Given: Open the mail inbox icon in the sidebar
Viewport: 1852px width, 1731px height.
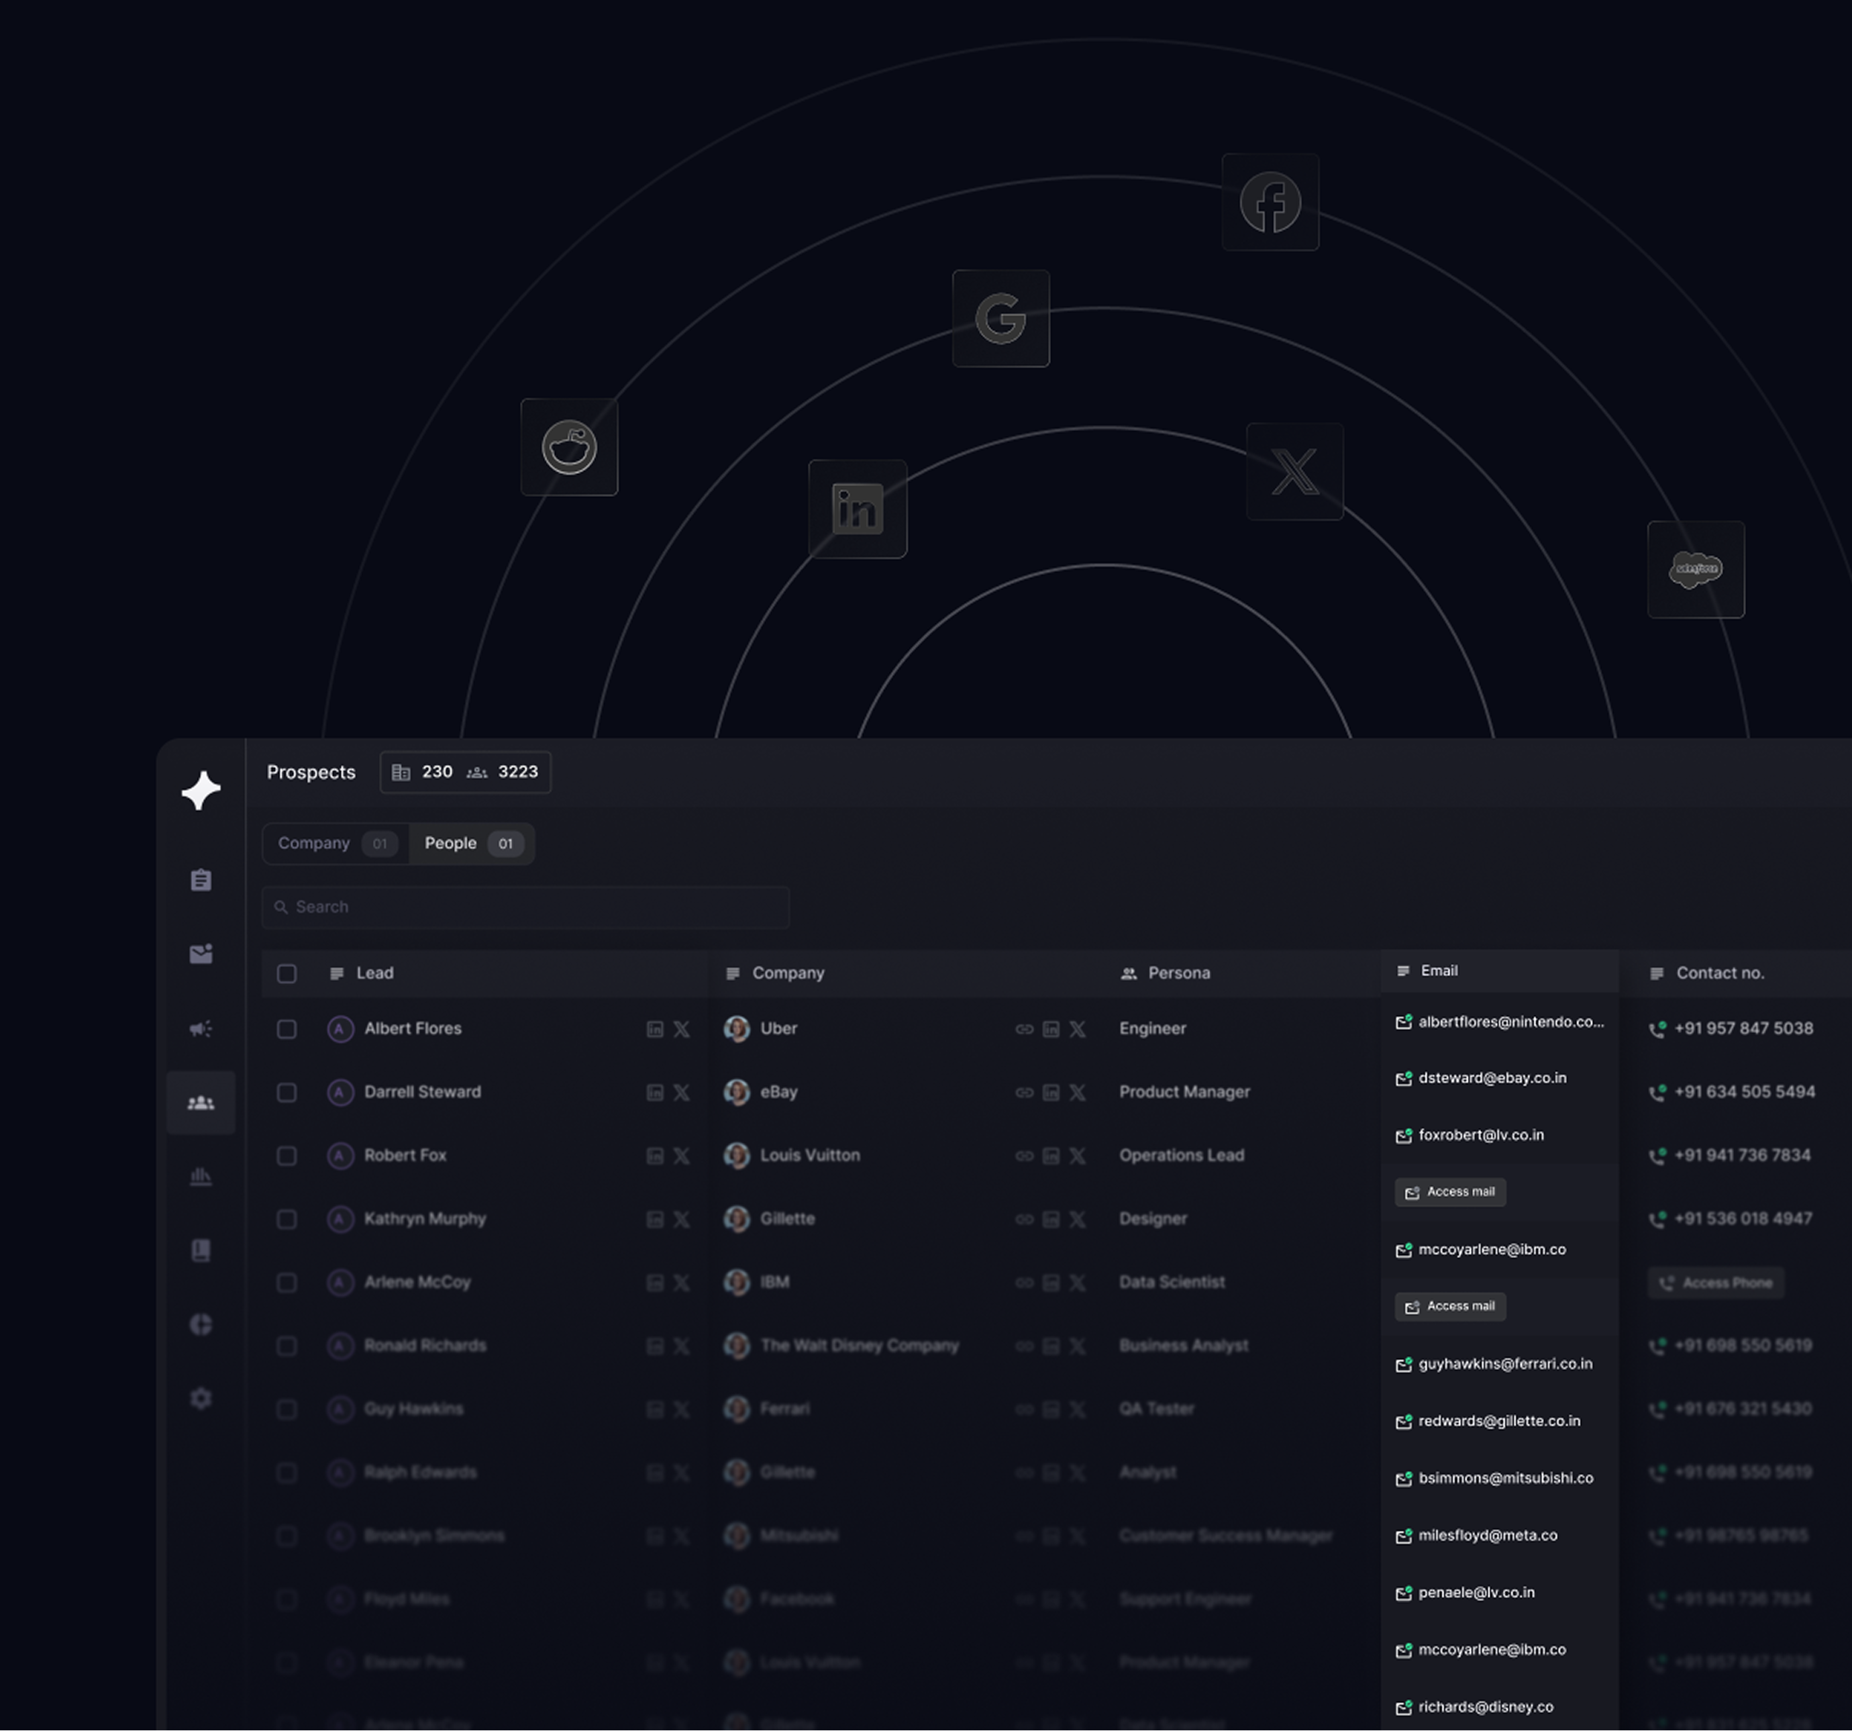Looking at the screenshot, I should point(201,954).
